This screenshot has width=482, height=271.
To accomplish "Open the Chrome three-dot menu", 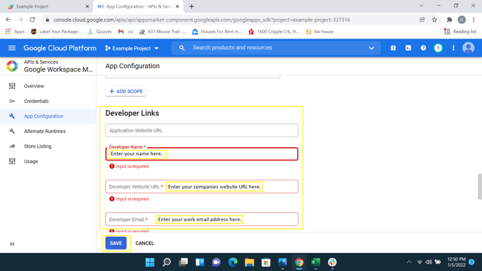I will [474, 20].
